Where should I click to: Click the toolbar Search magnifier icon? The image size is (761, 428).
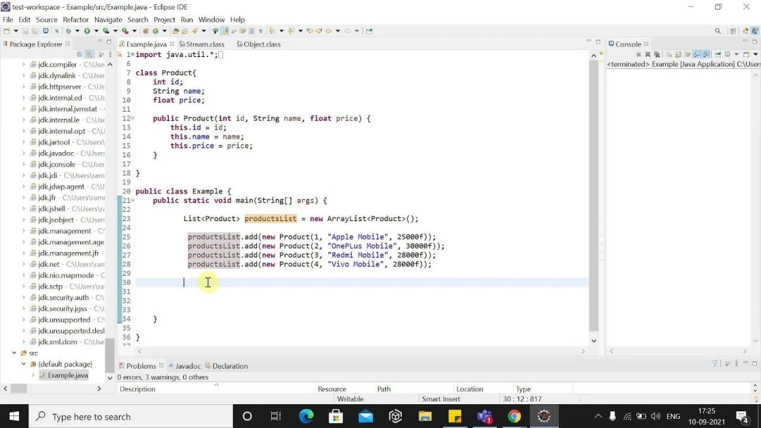click(x=718, y=31)
